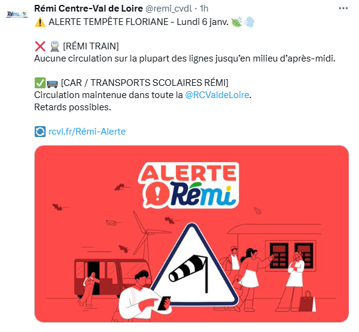Screen dimensions: 359x332
Task: Click the bus emoji beside CAR
Action: point(52,83)
